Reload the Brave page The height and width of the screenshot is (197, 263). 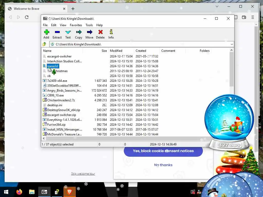pos(27,17)
